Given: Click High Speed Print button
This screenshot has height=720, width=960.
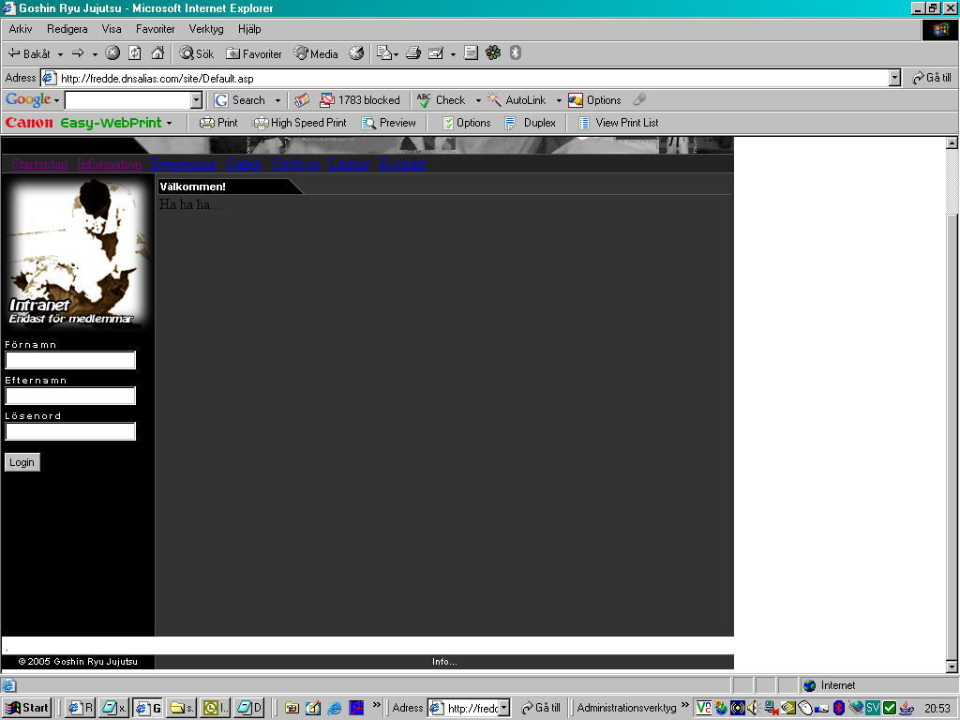Looking at the screenshot, I should tap(300, 123).
